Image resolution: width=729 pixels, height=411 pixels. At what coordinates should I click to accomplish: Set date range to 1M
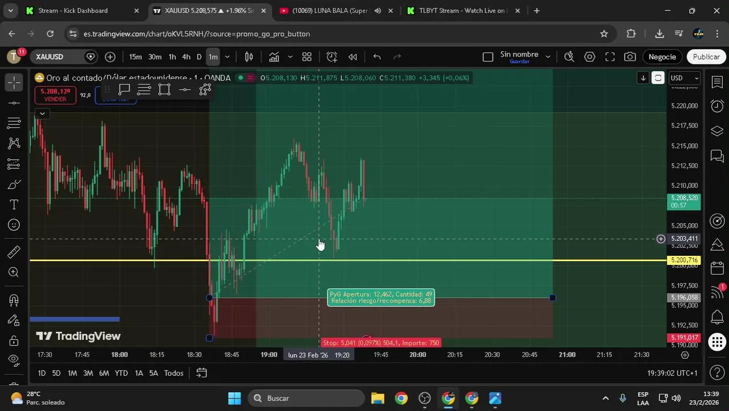pos(72,373)
